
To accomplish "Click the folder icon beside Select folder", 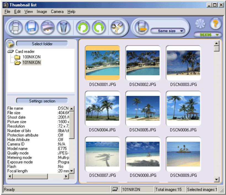I will click(x=11, y=44).
